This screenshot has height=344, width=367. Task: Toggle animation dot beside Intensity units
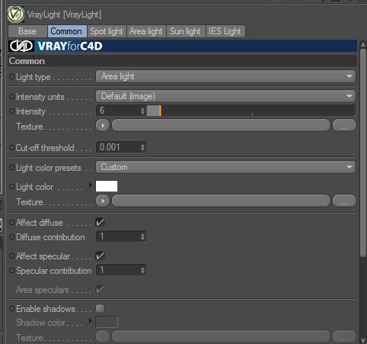pos(11,96)
